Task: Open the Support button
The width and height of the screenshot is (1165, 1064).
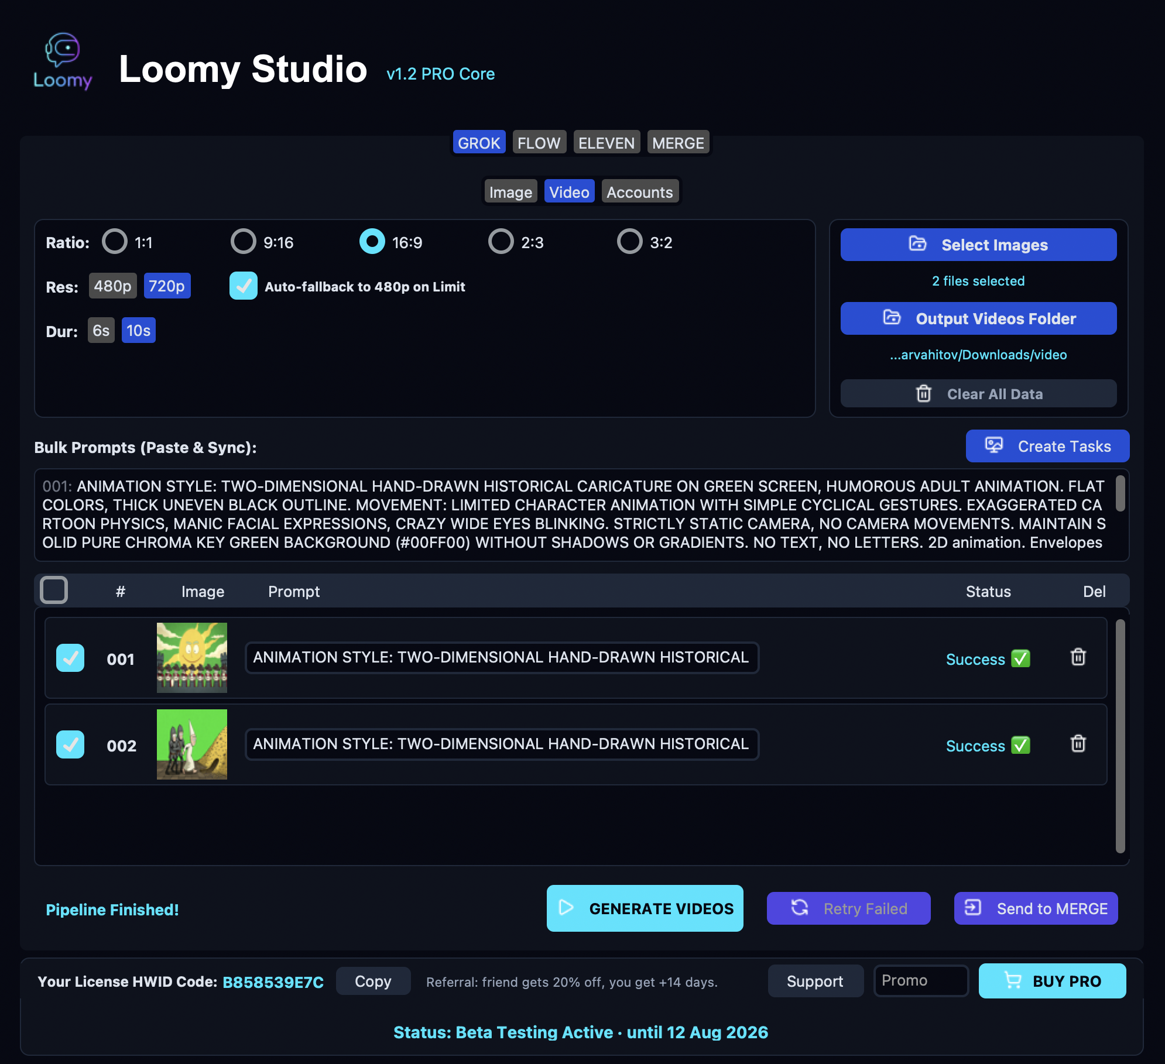Action: (815, 981)
